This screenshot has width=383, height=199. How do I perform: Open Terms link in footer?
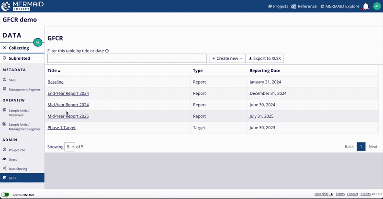click(340, 194)
